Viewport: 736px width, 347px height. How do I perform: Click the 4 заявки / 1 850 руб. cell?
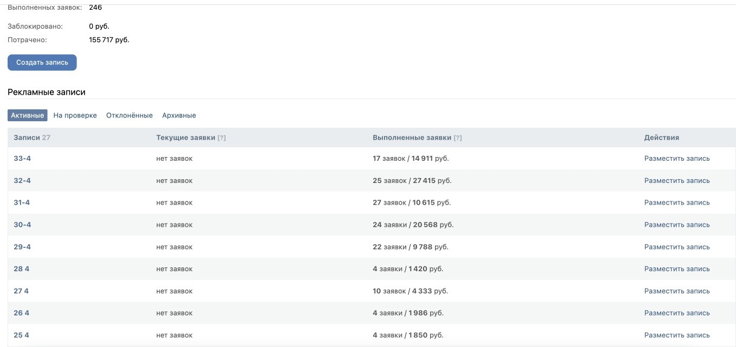(408, 335)
